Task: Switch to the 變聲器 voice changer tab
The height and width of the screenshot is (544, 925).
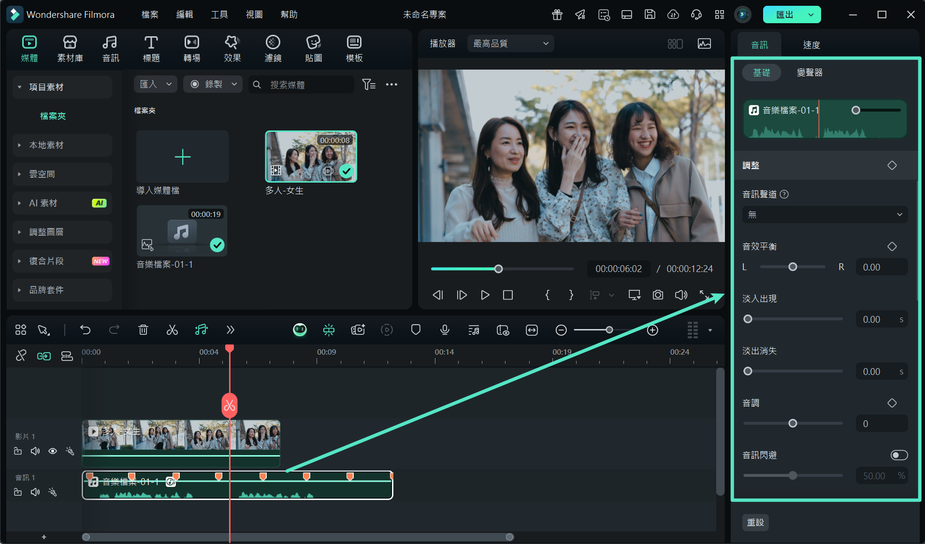Action: [x=809, y=72]
